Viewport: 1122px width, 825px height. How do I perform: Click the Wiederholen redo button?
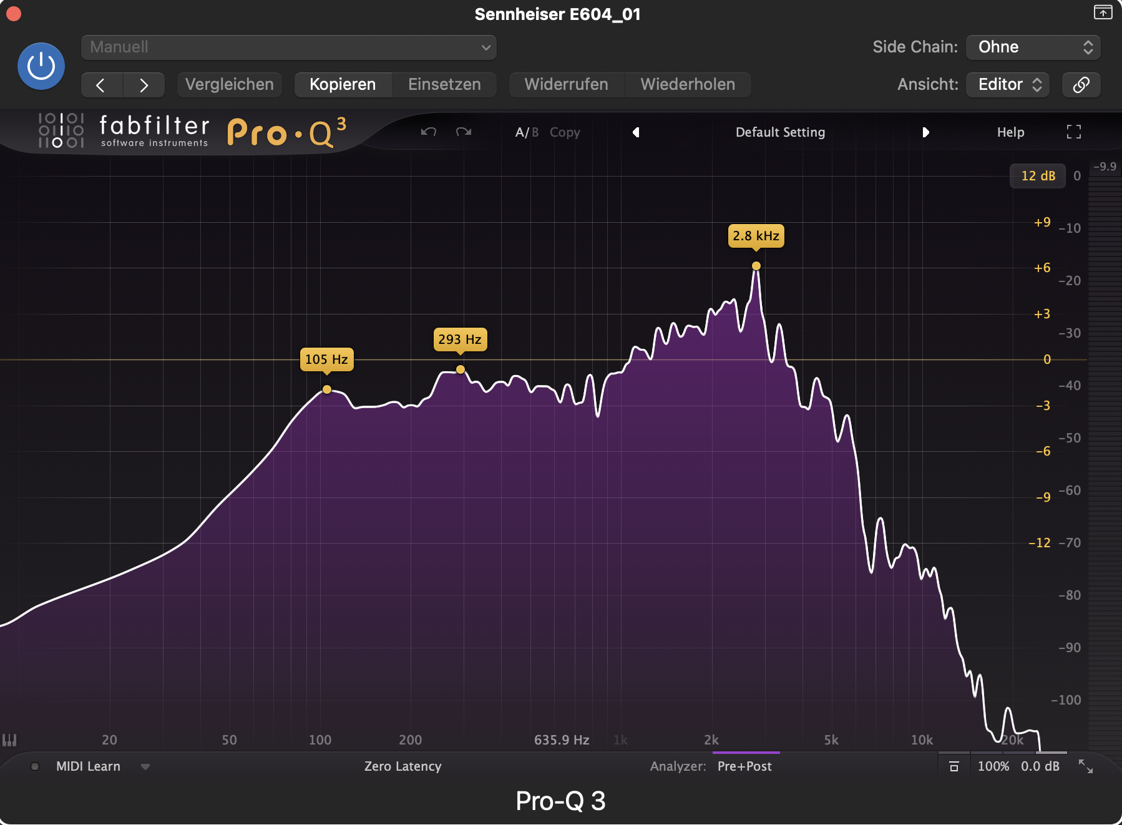pyautogui.click(x=688, y=85)
